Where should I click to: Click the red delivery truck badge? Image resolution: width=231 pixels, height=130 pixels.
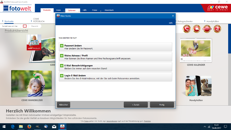pos(197,29)
